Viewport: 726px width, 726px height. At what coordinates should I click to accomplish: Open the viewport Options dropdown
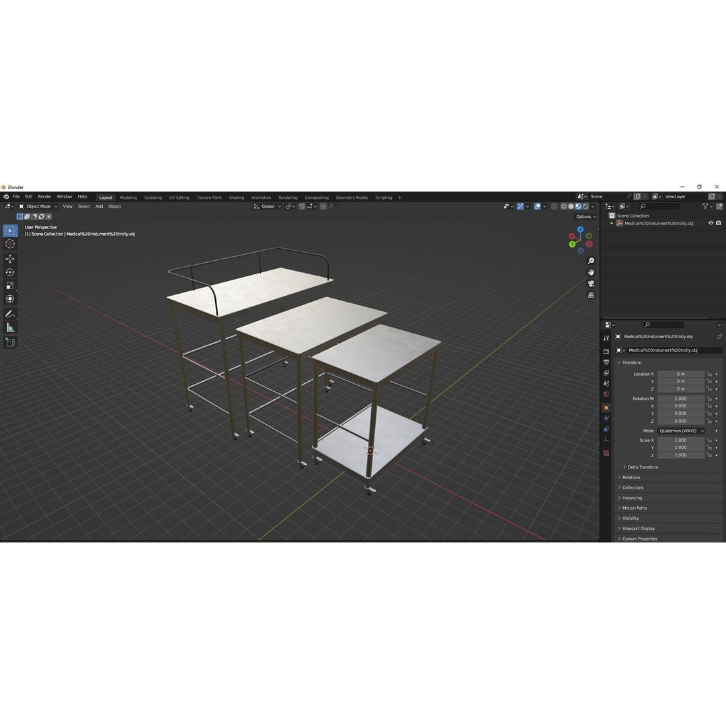coord(586,216)
